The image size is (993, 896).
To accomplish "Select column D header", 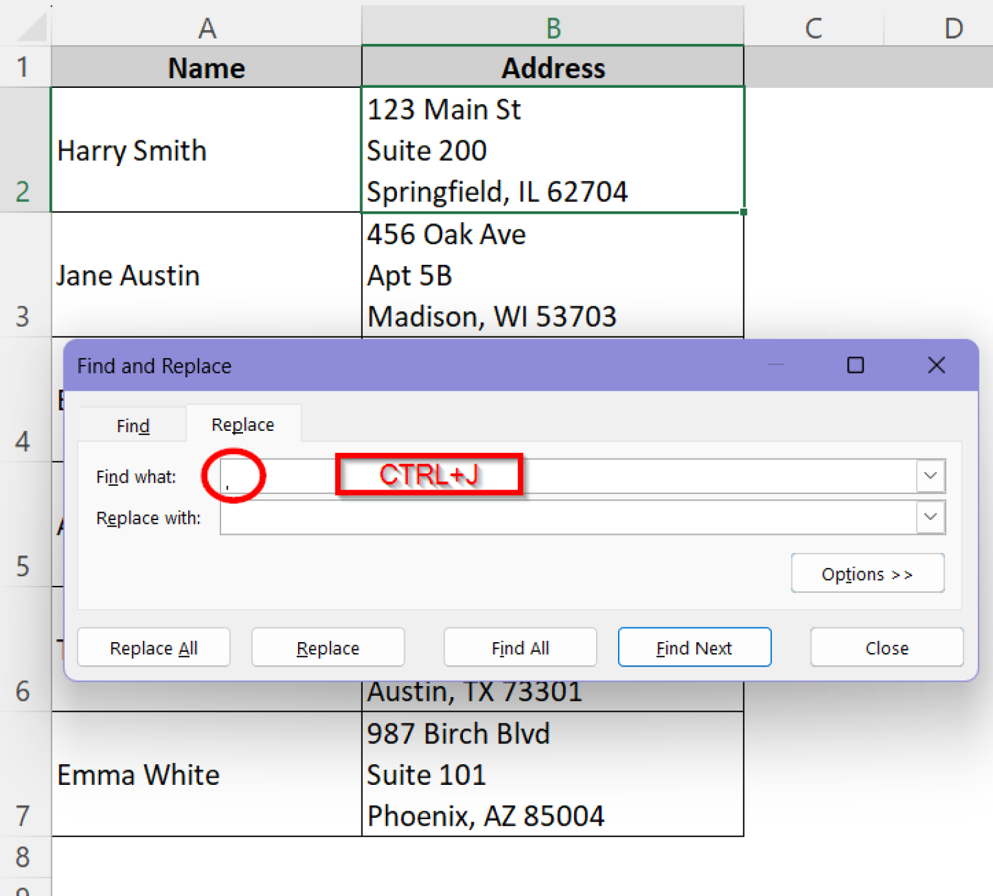I will 953,27.
